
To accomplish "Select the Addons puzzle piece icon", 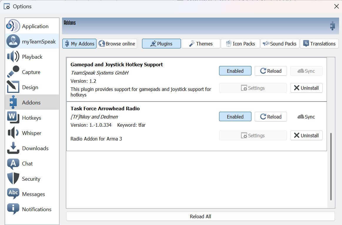I will (13, 102).
